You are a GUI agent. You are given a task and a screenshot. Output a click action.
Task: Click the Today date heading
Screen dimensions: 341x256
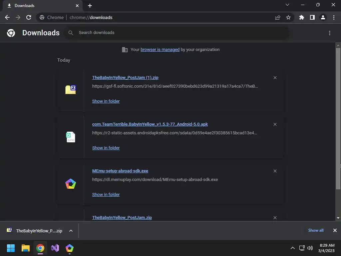(x=64, y=60)
